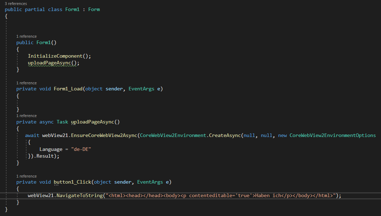
Task: Click EventArgs in the Form1_Load signature
Action: (x=141, y=89)
